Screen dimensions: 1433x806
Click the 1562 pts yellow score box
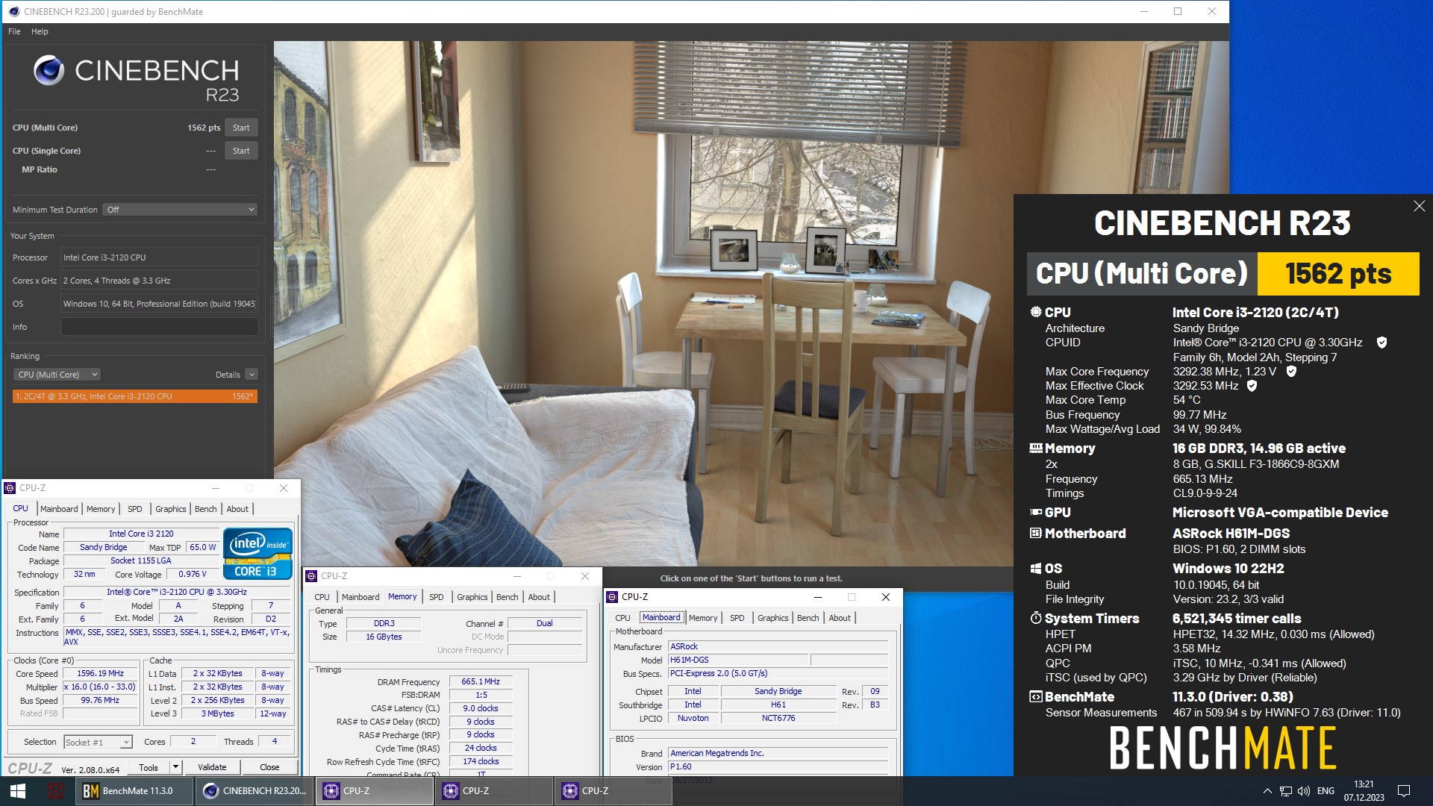pos(1338,274)
